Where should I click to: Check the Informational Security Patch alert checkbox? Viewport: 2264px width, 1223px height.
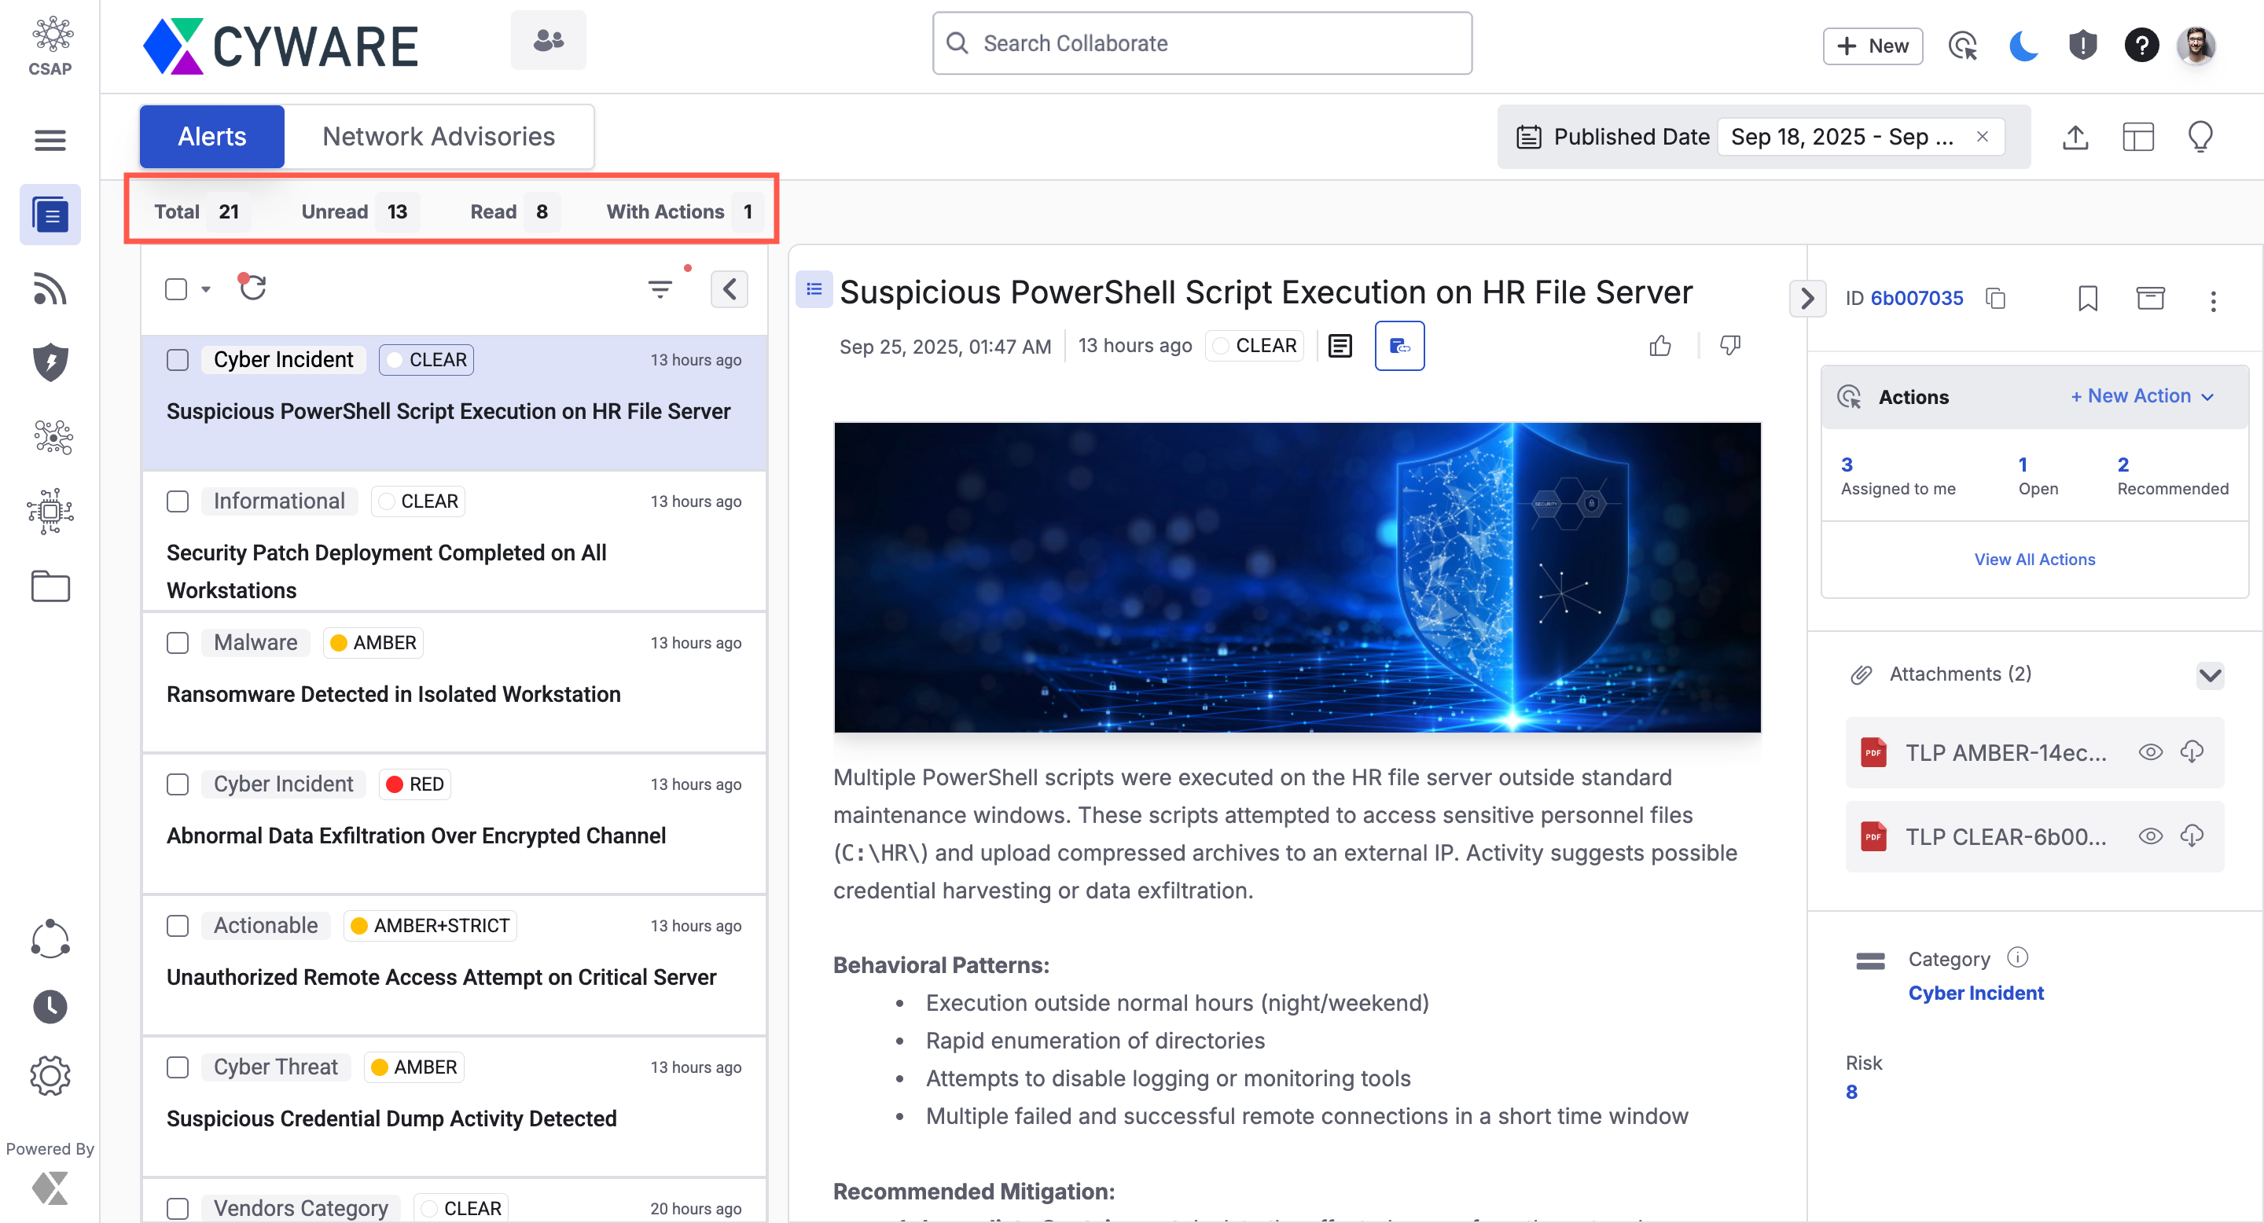pyautogui.click(x=178, y=501)
